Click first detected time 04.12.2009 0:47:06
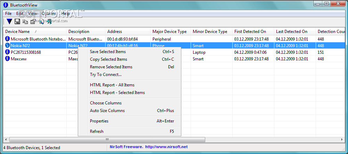Screen dimensions: 348x154 [x=250, y=52]
